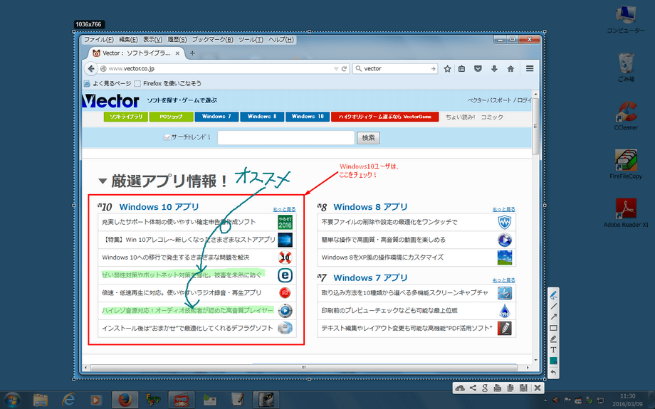Open the Firefox downloads panel
The image size is (655, 409).
(494, 69)
